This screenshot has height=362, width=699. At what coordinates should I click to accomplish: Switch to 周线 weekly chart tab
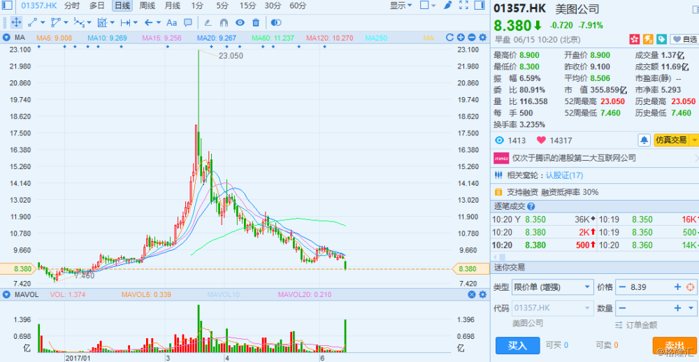coord(147,6)
